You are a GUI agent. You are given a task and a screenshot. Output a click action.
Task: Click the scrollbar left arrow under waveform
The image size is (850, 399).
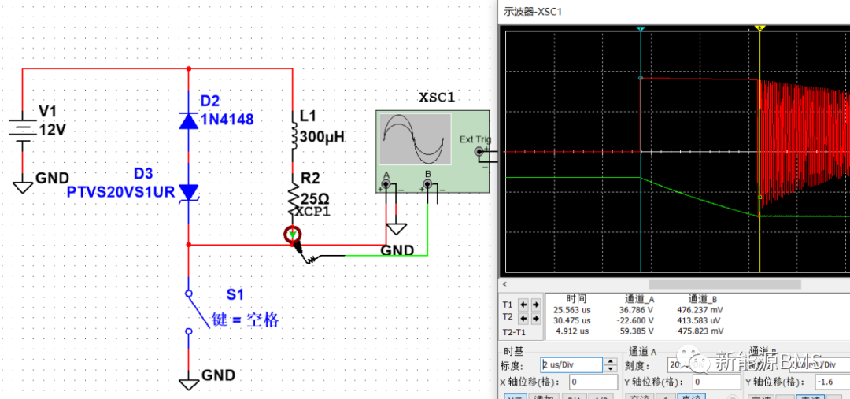[505, 284]
